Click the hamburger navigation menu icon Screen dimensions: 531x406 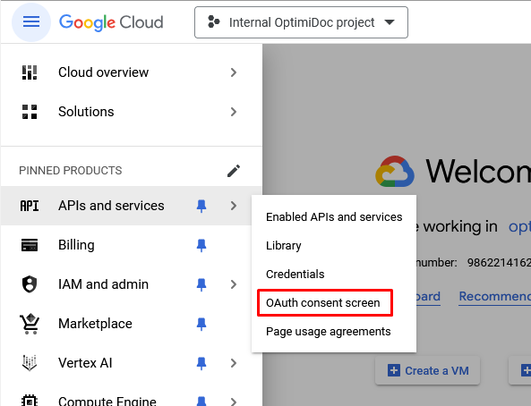31,22
